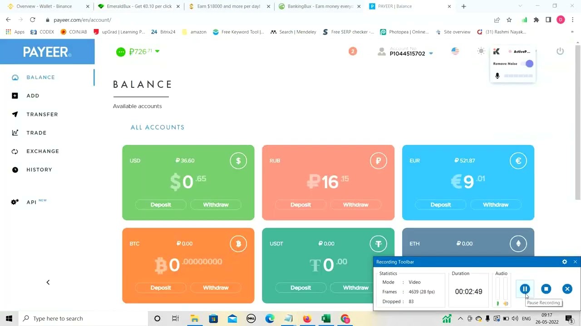Open the amazon bookmark

click(194, 32)
